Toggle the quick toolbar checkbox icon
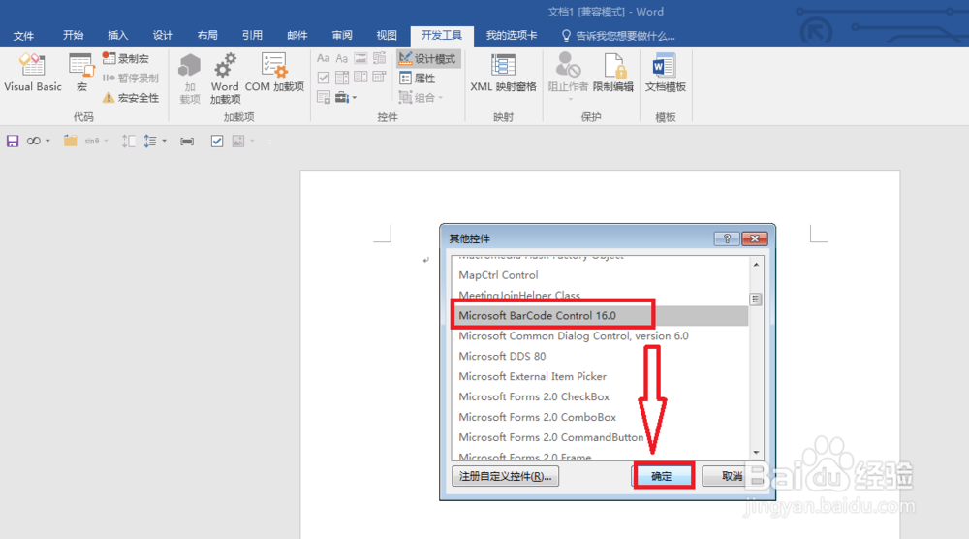This screenshot has height=539, width=969. [217, 142]
